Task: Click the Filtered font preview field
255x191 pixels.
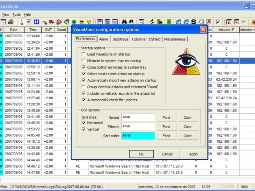Action: [x=138, y=127]
